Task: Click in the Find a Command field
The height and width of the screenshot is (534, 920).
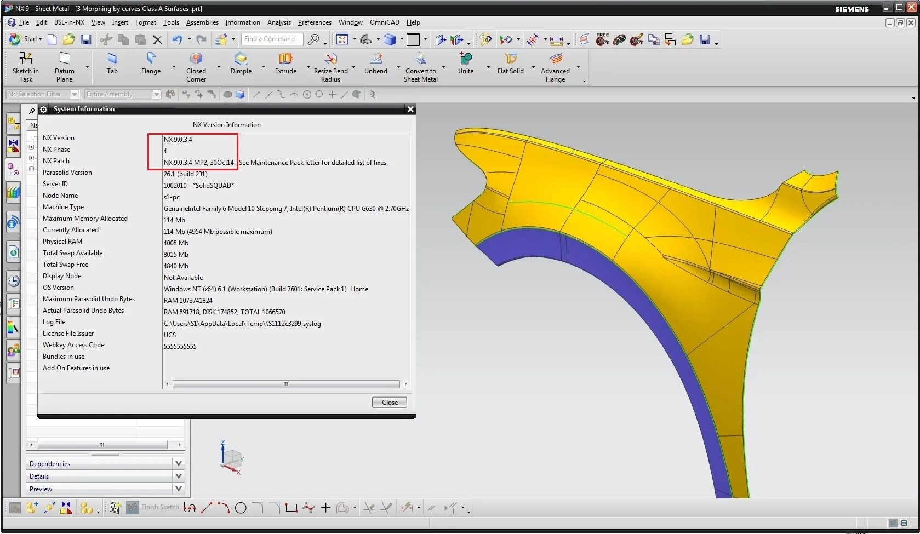Action: pyautogui.click(x=272, y=39)
